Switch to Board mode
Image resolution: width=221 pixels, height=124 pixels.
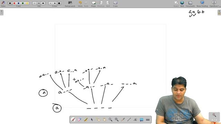tap(176, 4)
